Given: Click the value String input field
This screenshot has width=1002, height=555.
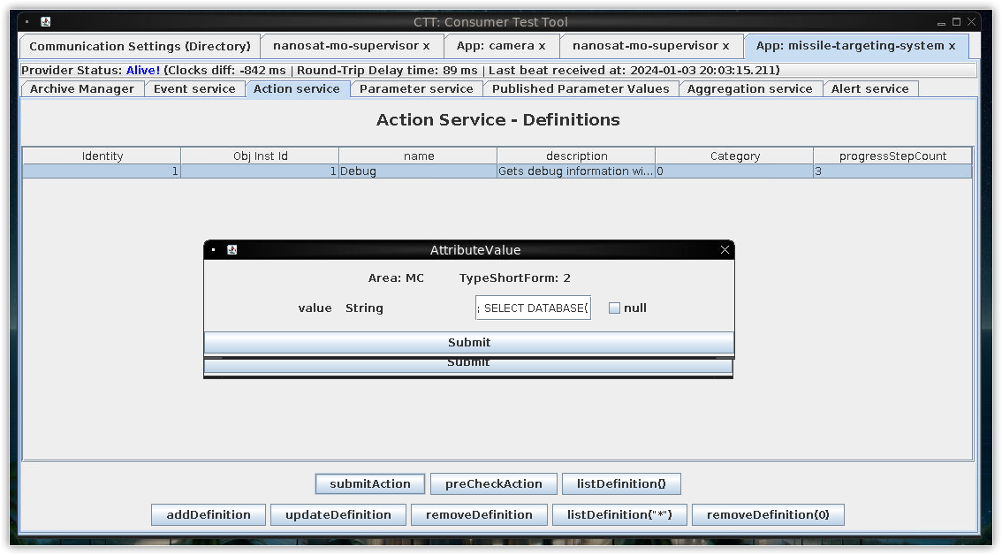Looking at the screenshot, I should pos(533,308).
